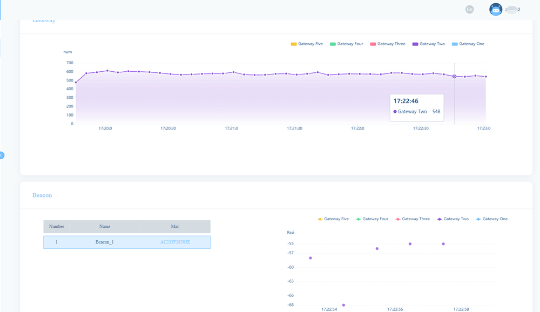Click the Name column header in Beacon table
The height and width of the screenshot is (312, 540).
point(105,227)
